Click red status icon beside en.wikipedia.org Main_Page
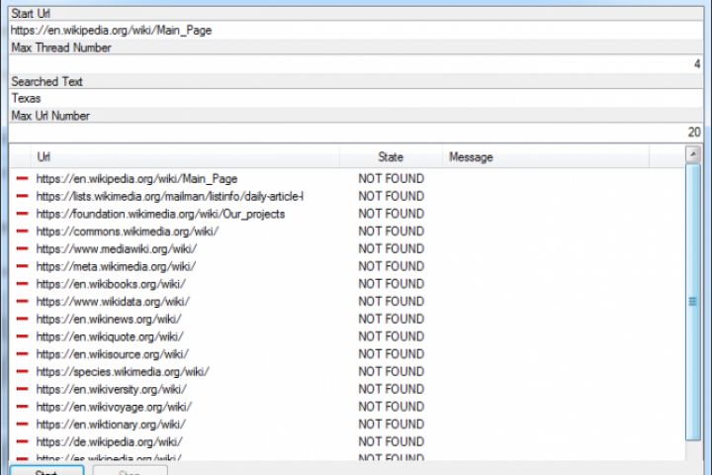Screen dimensions: 712x475 22,179
